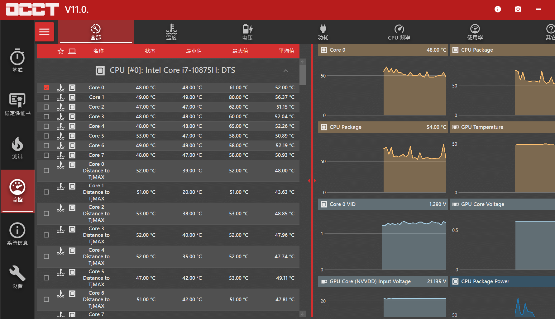Click the scrollbar down arrow in sensor list
The width and height of the screenshot is (555, 319).
pyautogui.click(x=302, y=314)
